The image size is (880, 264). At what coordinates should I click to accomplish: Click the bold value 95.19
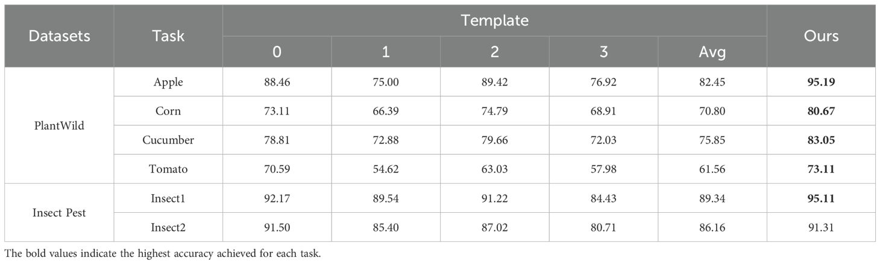click(x=821, y=82)
